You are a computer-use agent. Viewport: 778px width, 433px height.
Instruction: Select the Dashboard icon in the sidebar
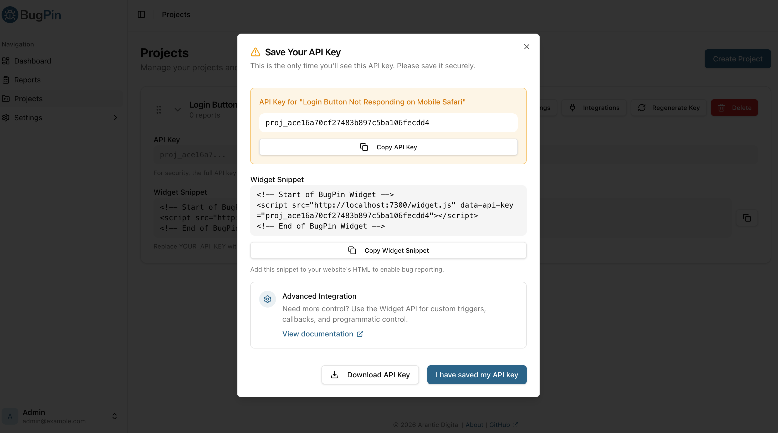(6, 61)
